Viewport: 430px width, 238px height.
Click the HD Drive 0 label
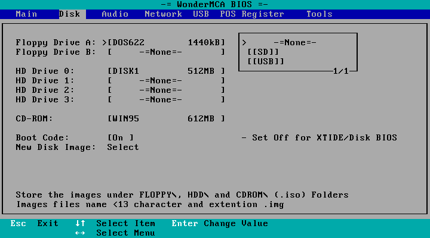(x=45, y=71)
